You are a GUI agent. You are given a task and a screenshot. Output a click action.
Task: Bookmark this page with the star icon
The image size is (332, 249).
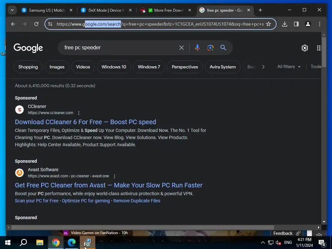(268, 24)
